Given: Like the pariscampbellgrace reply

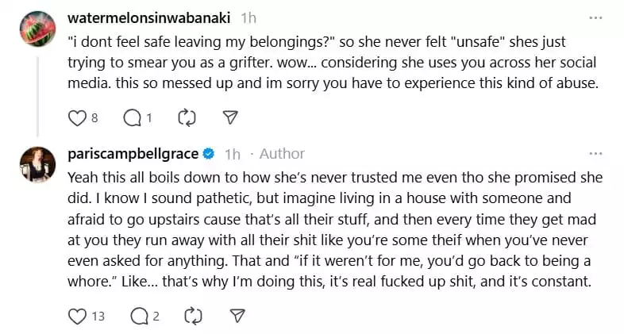Looking at the screenshot, I should click(x=77, y=316).
